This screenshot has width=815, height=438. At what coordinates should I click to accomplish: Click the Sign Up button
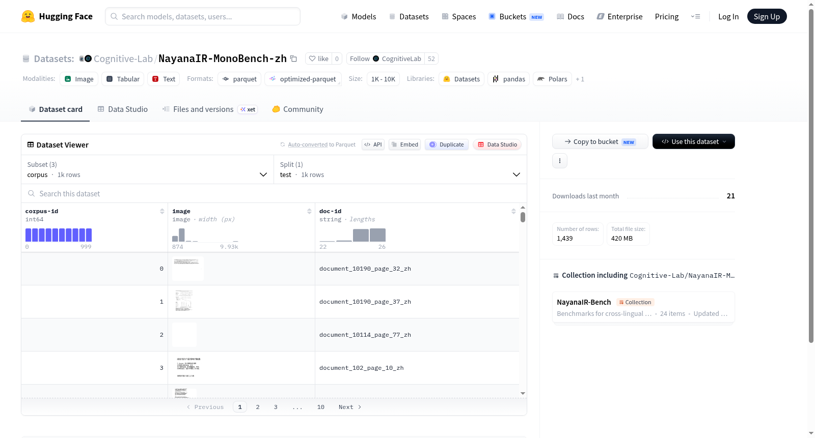pos(767,16)
